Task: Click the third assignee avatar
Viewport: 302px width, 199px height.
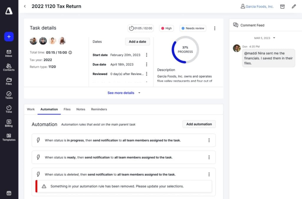Action: click(52, 41)
